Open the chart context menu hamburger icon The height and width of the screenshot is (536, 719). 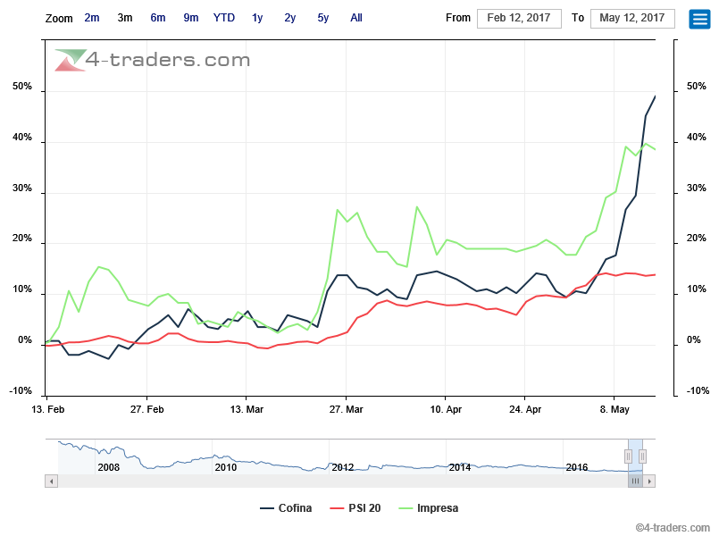point(699,19)
